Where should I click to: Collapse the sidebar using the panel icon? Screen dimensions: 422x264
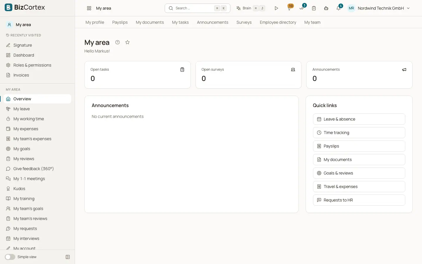[68, 257]
